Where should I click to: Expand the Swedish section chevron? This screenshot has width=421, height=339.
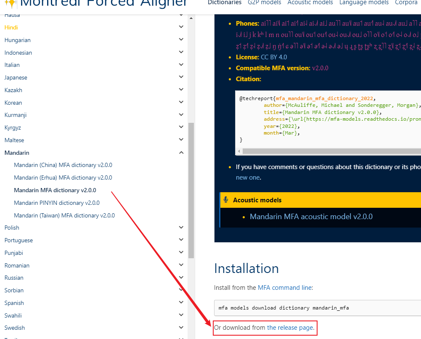(x=181, y=328)
